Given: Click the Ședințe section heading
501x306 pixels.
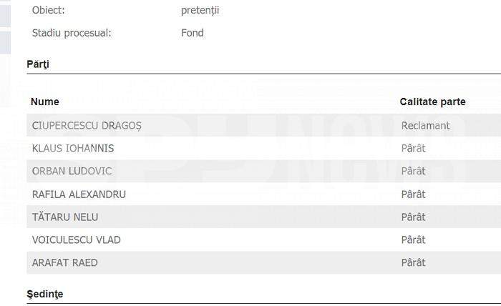Looking at the screenshot, I should pyautogui.click(x=44, y=294).
